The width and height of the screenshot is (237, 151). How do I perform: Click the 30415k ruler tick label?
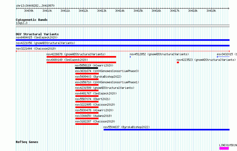pyautogui.click(x=138, y=11)
